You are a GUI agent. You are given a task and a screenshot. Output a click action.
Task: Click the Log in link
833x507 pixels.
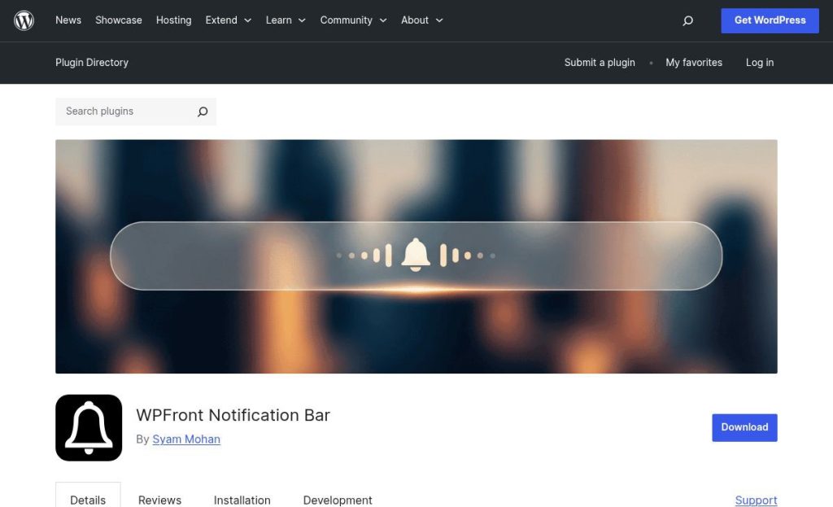point(759,63)
